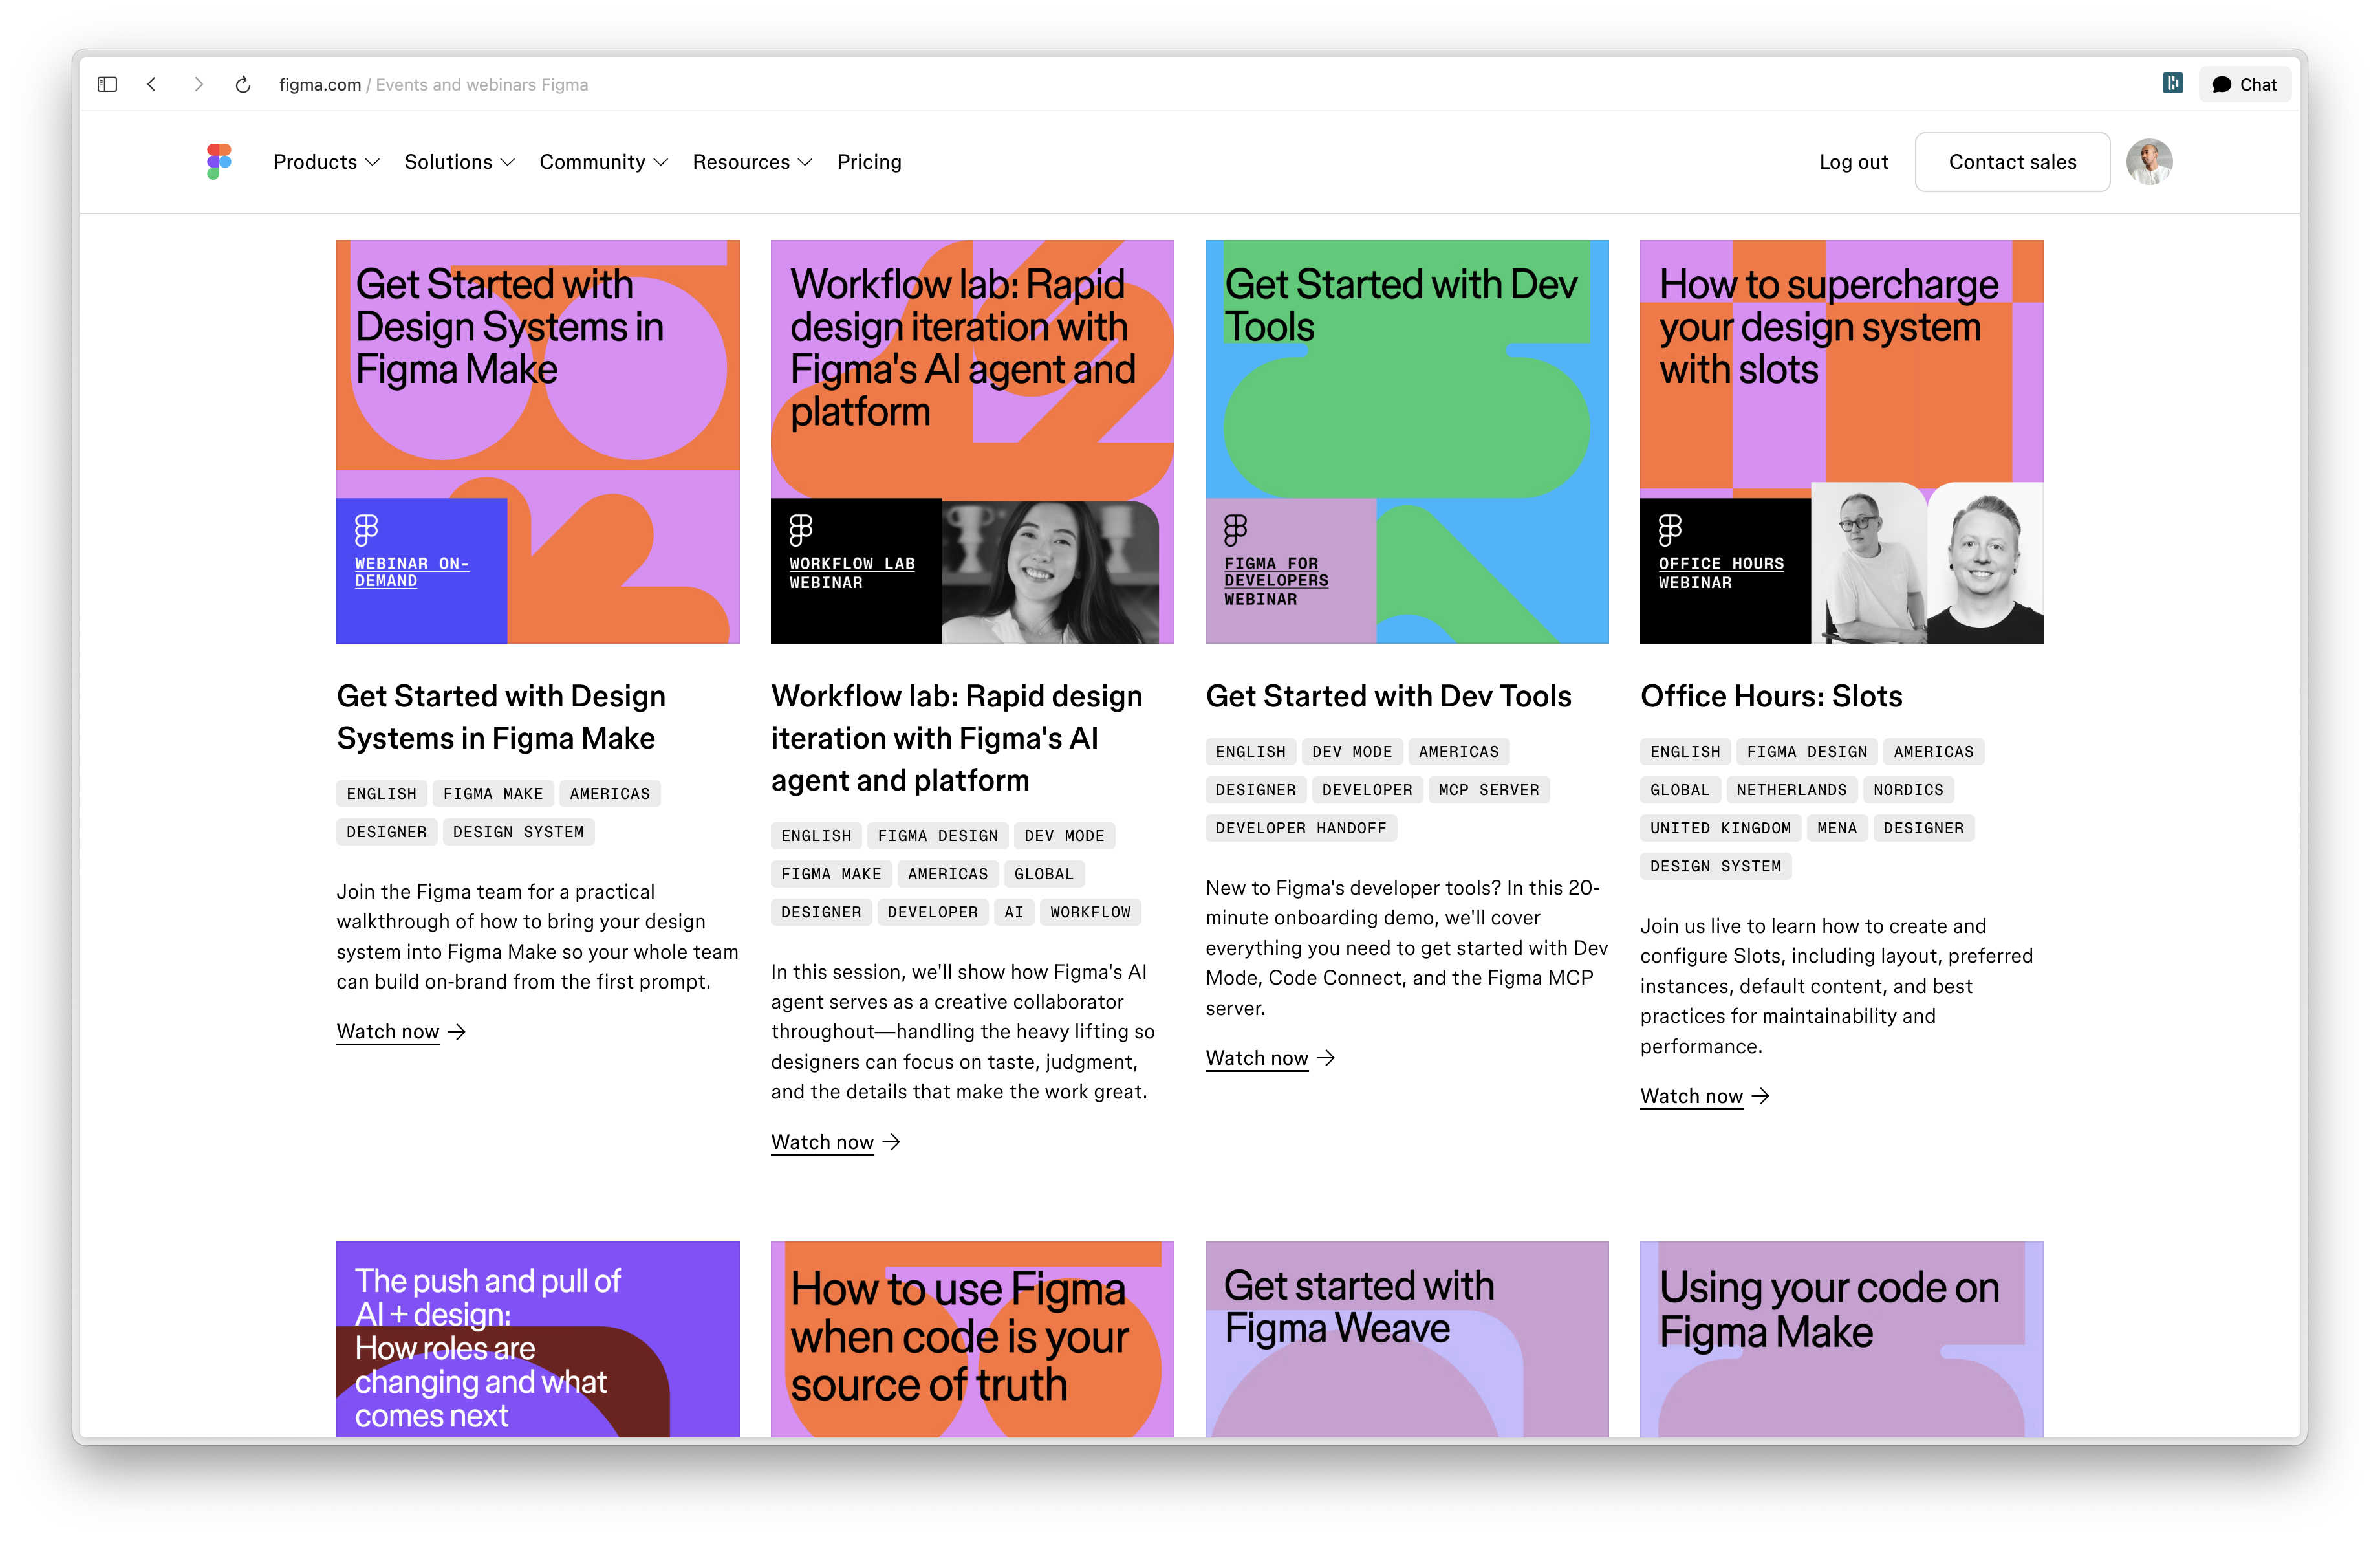Click the arrow icon beside Office Hours Watch now

[1760, 1096]
